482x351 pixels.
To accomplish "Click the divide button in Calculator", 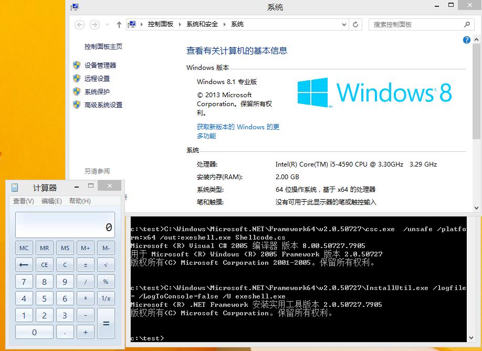I will 86,282.
